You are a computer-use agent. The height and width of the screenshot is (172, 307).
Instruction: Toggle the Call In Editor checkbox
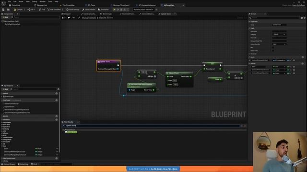273,51
